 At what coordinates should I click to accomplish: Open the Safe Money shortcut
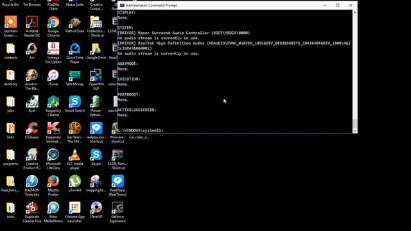tap(74, 75)
